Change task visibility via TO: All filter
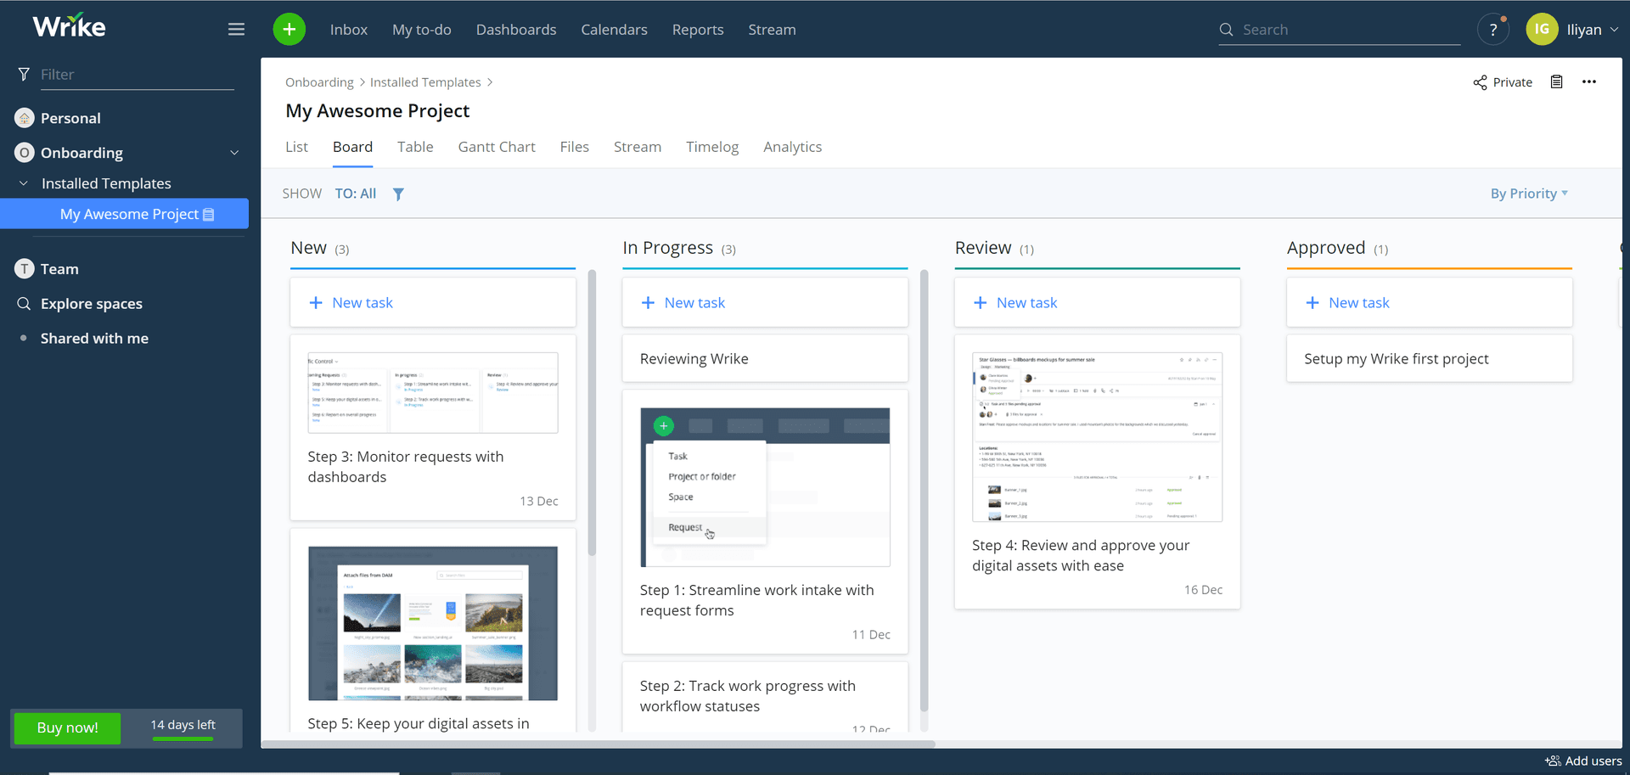 [356, 194]
